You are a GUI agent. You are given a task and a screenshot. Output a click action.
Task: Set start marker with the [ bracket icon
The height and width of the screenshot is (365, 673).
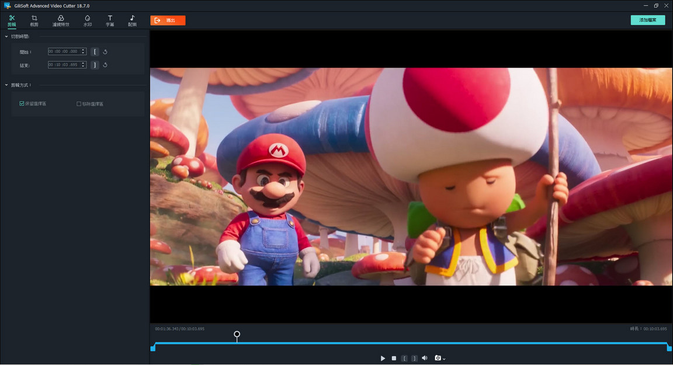click(95, 51)
